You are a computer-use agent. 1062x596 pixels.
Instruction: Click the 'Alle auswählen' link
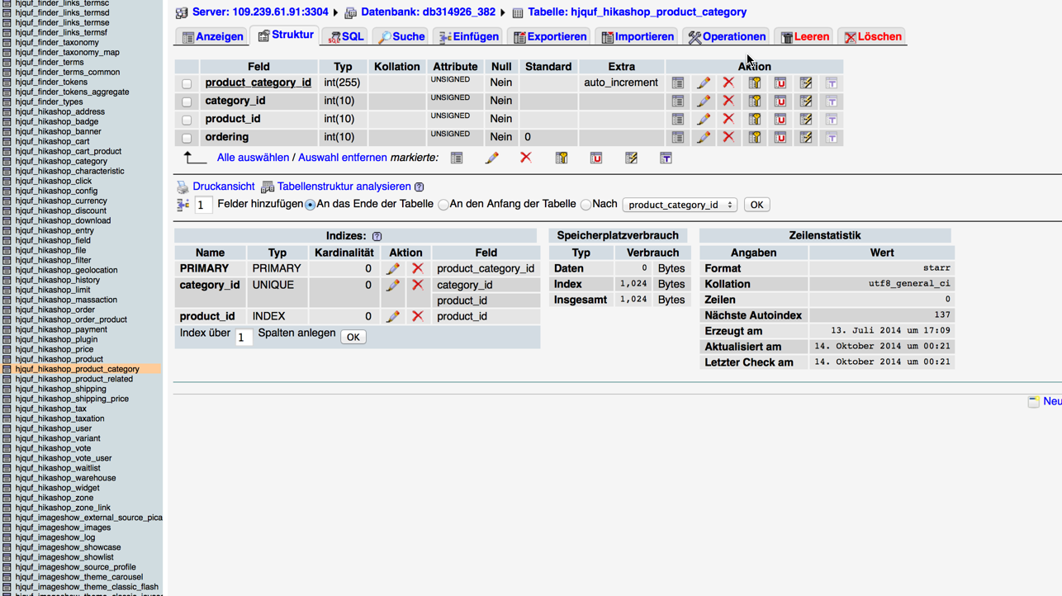[x=253, y=158]
